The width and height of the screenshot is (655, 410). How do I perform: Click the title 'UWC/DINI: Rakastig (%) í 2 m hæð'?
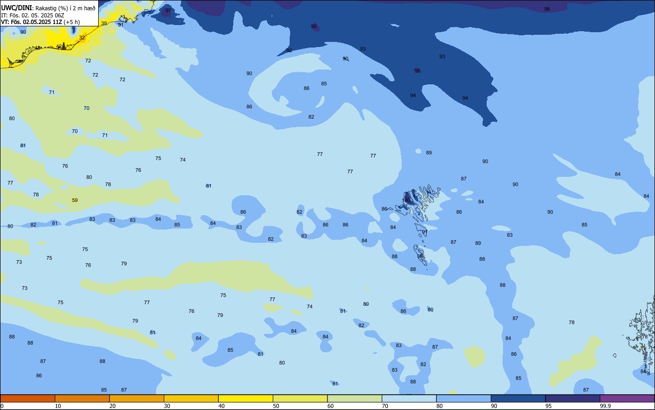48,8
